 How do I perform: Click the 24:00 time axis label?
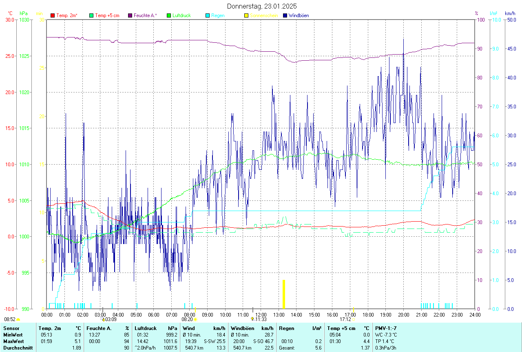[475, 315]
